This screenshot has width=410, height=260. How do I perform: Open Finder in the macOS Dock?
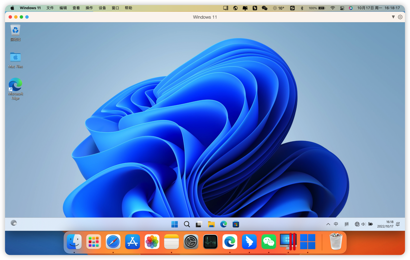pyautogui.click(x=74, y=242)
